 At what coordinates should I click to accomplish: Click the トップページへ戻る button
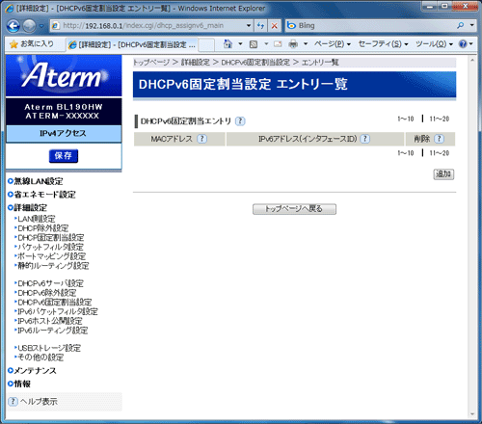point(294,209)
